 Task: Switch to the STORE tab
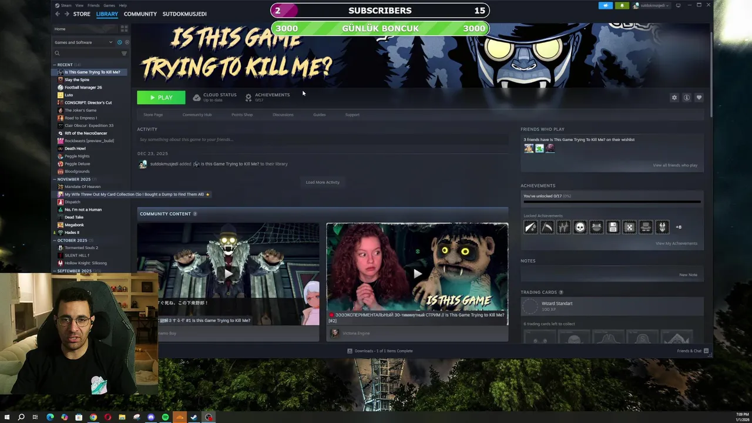[82, 14]
